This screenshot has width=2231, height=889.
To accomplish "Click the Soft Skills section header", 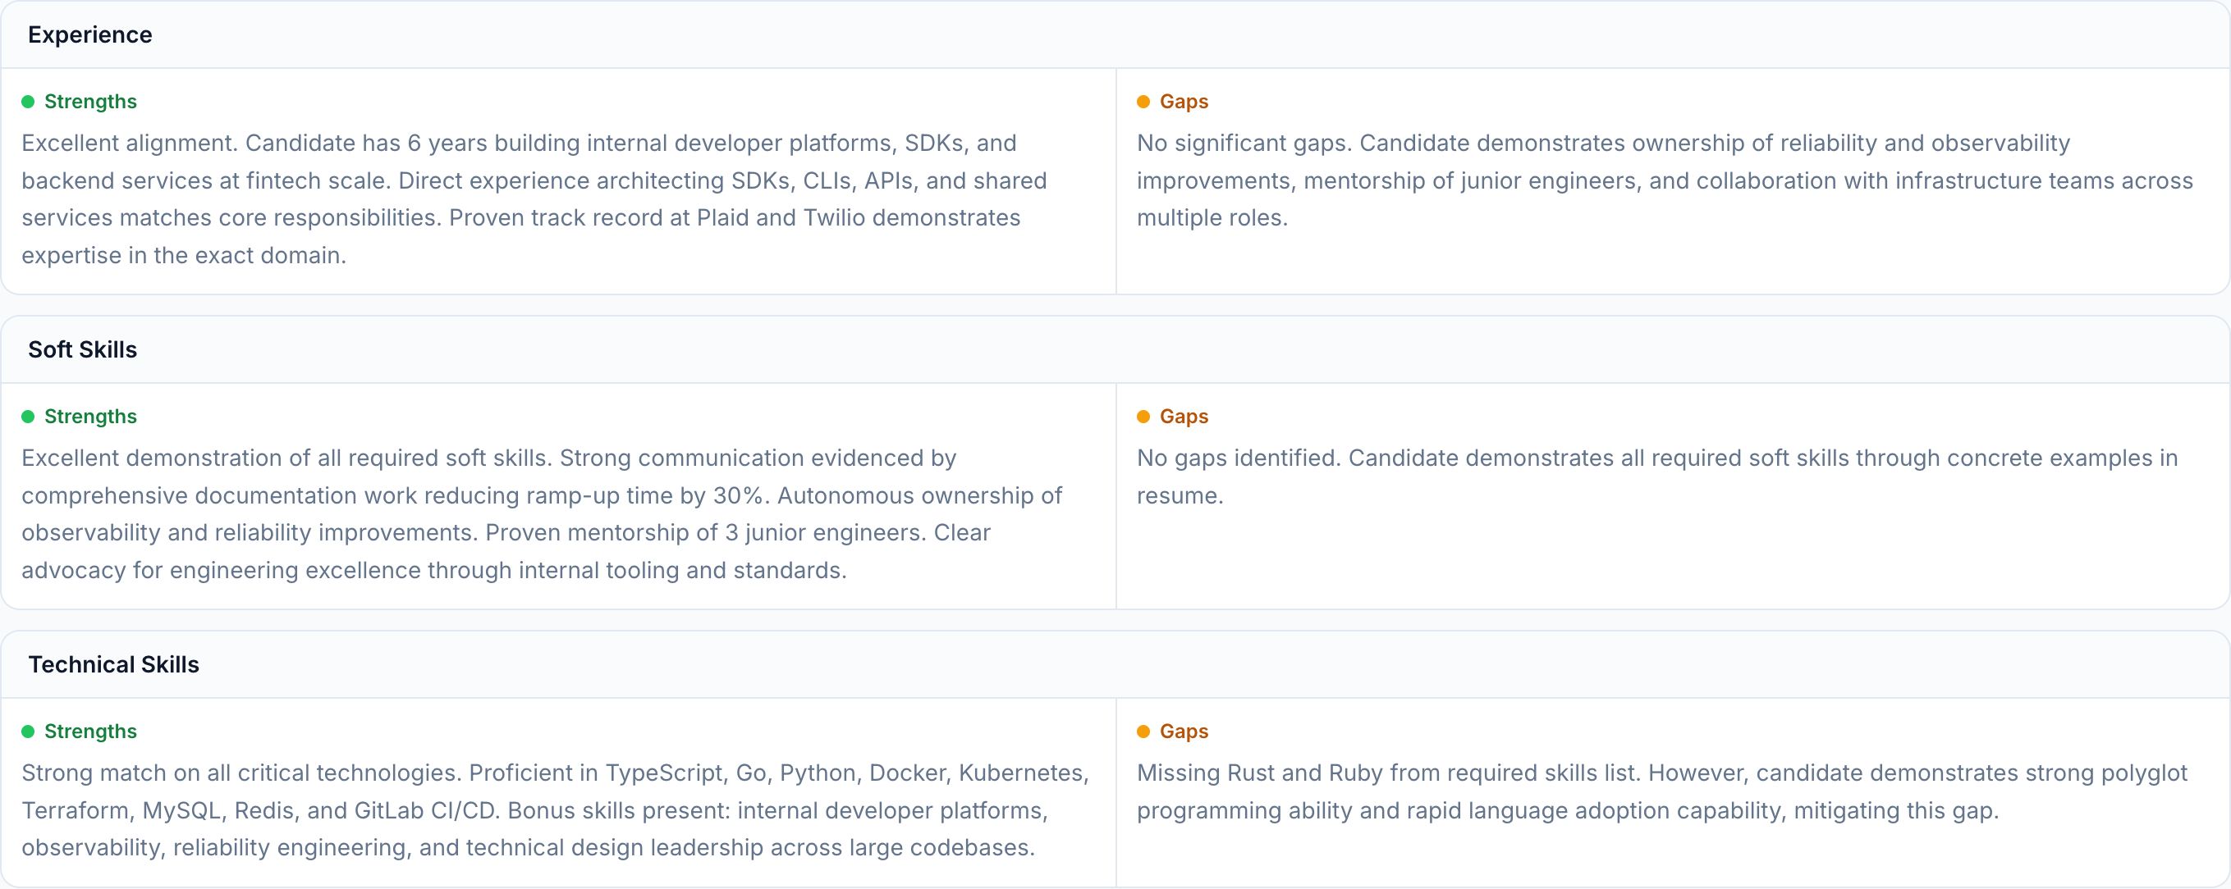I will (x=82, y=349).
